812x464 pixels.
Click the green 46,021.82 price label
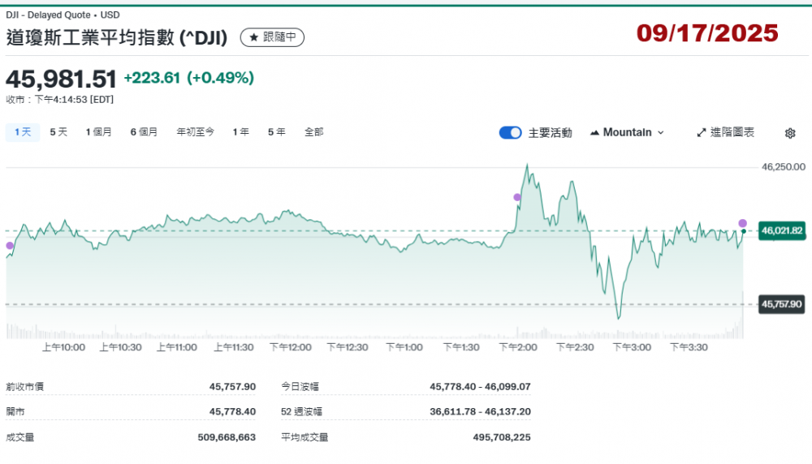point(781,231)
